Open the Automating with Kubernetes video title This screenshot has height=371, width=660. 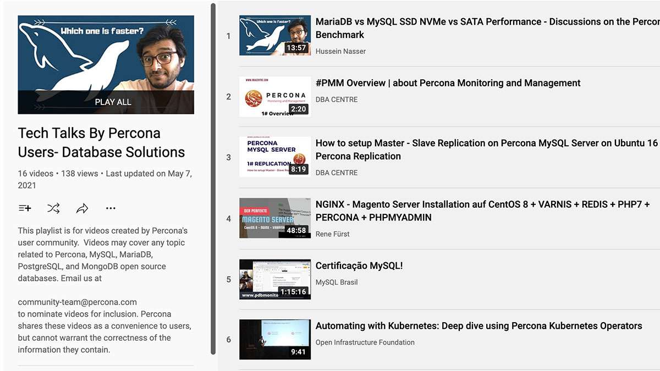(x=479, y=326)
